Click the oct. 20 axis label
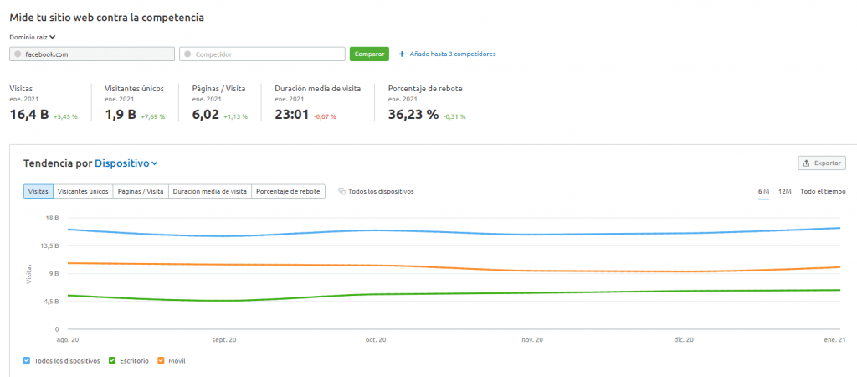 pos(376,340)
